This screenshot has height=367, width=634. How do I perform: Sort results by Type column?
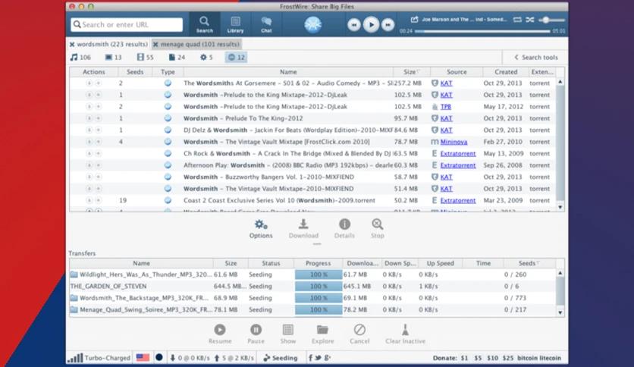[x=168, y=72]
